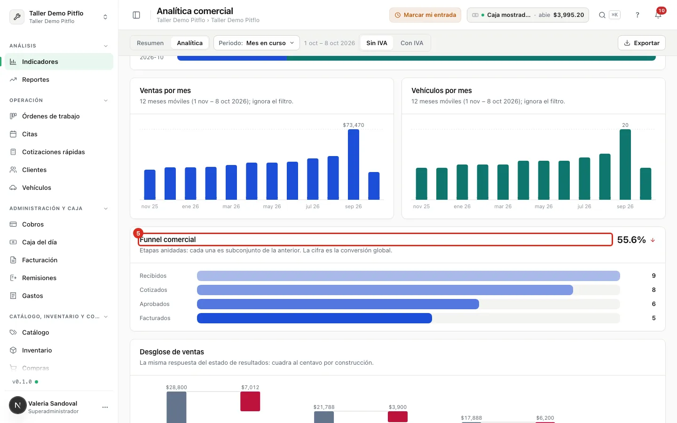Screen dimensions: 677x423
Task: Go to Cobros
Action: (x=59, y=224)
